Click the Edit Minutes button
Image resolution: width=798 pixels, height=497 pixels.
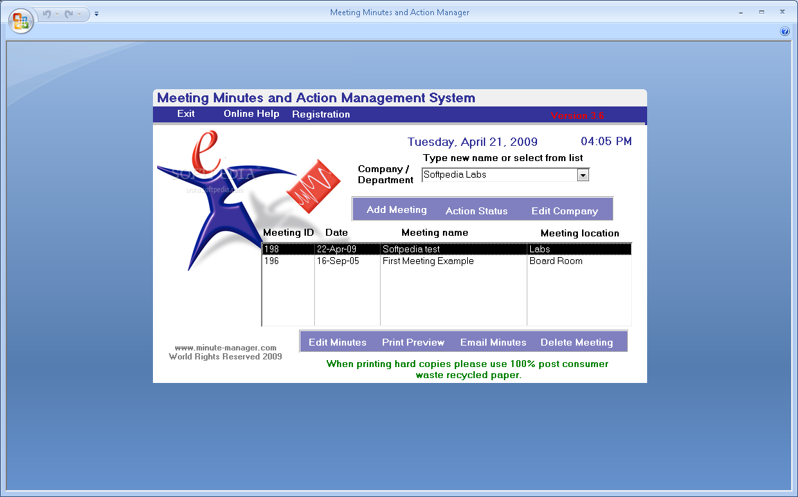click(x=338, y=343)
